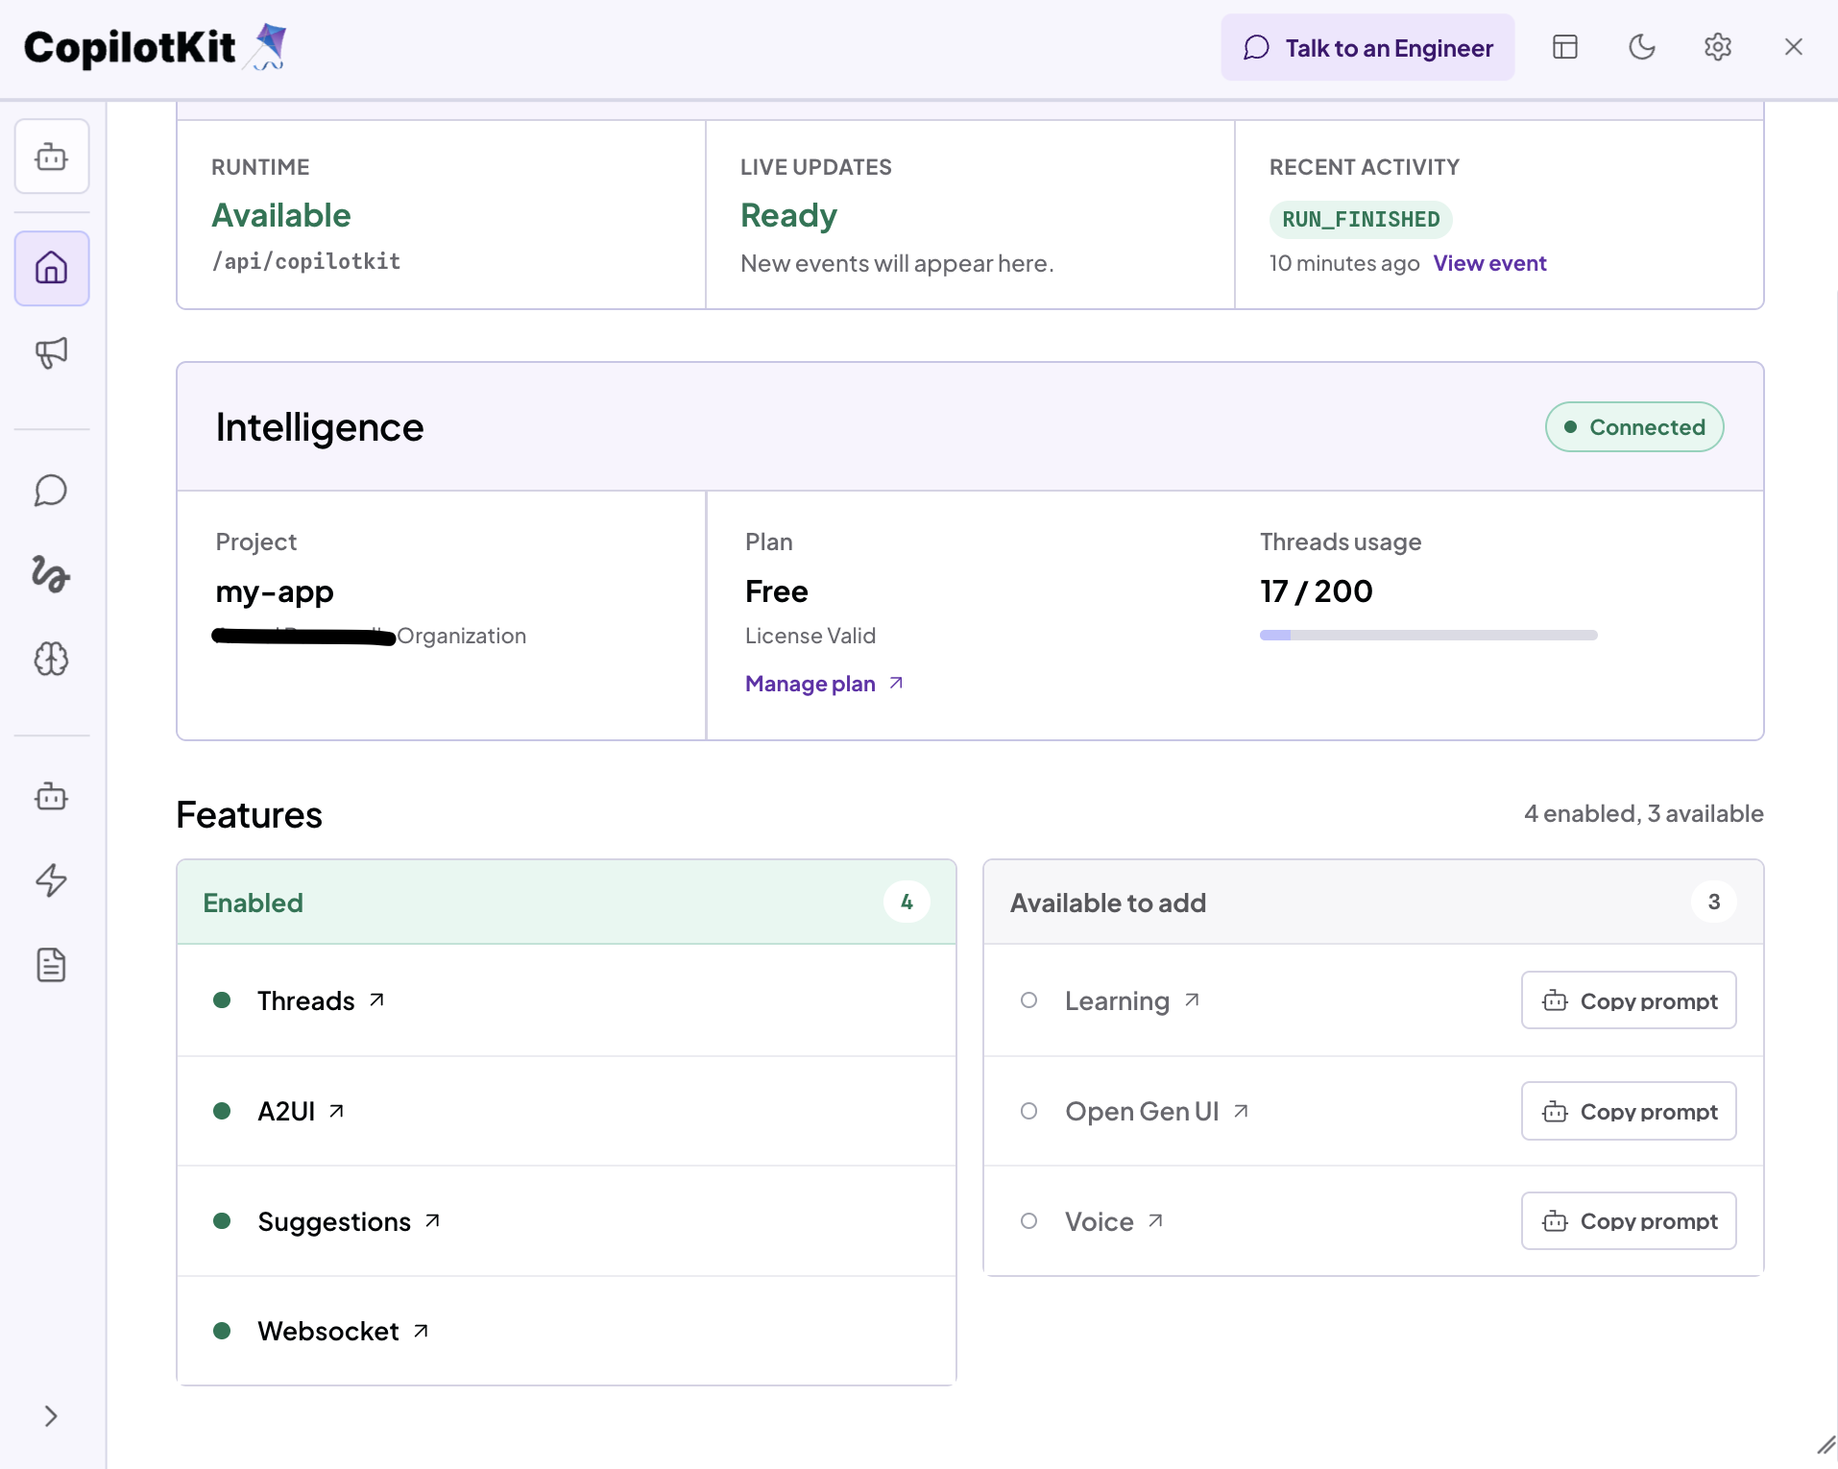Open settings via the gear icon

click(1718, 47)
